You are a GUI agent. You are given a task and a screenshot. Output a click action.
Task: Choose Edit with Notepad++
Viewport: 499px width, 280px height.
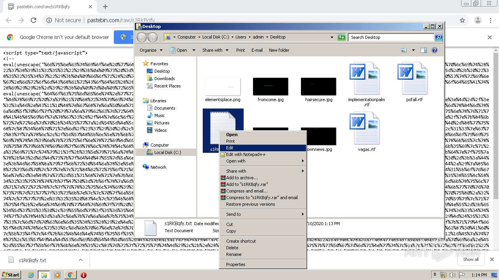263,154
